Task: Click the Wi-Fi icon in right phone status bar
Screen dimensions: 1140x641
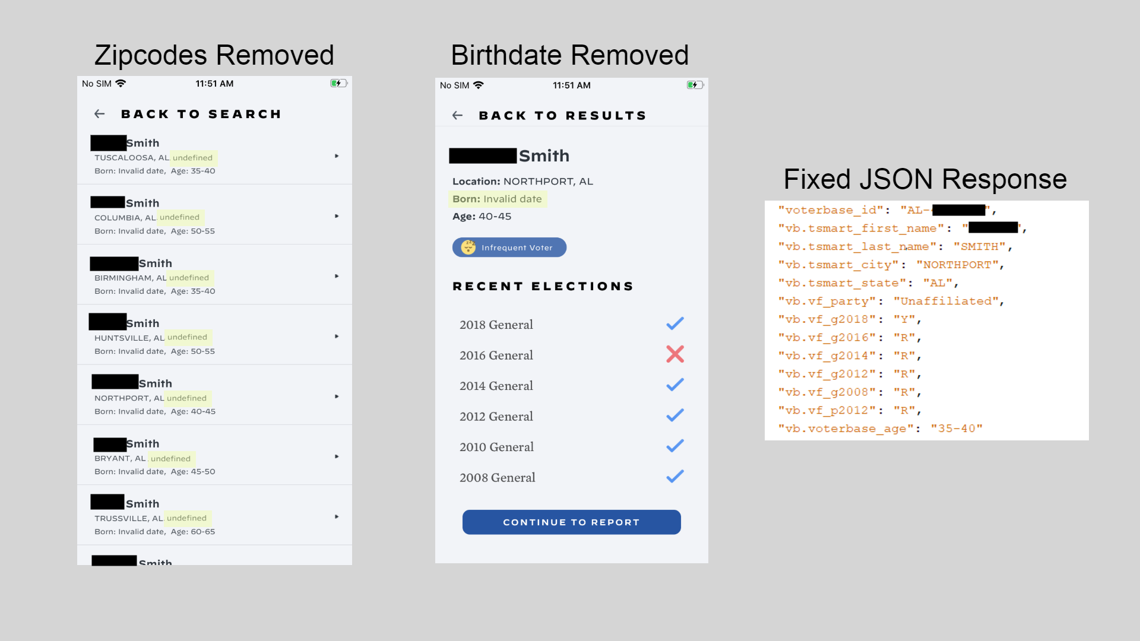Action: pos(479,85)
